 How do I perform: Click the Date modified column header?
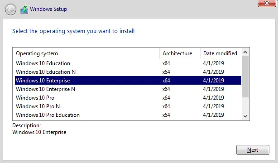point(221,53)
